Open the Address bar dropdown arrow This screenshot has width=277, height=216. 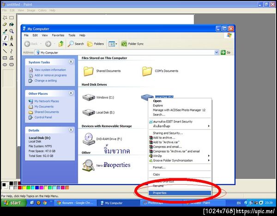coord(217,53)
